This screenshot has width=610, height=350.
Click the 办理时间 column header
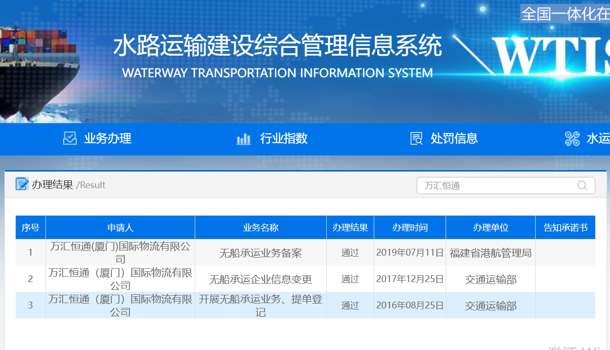point(410,228)
